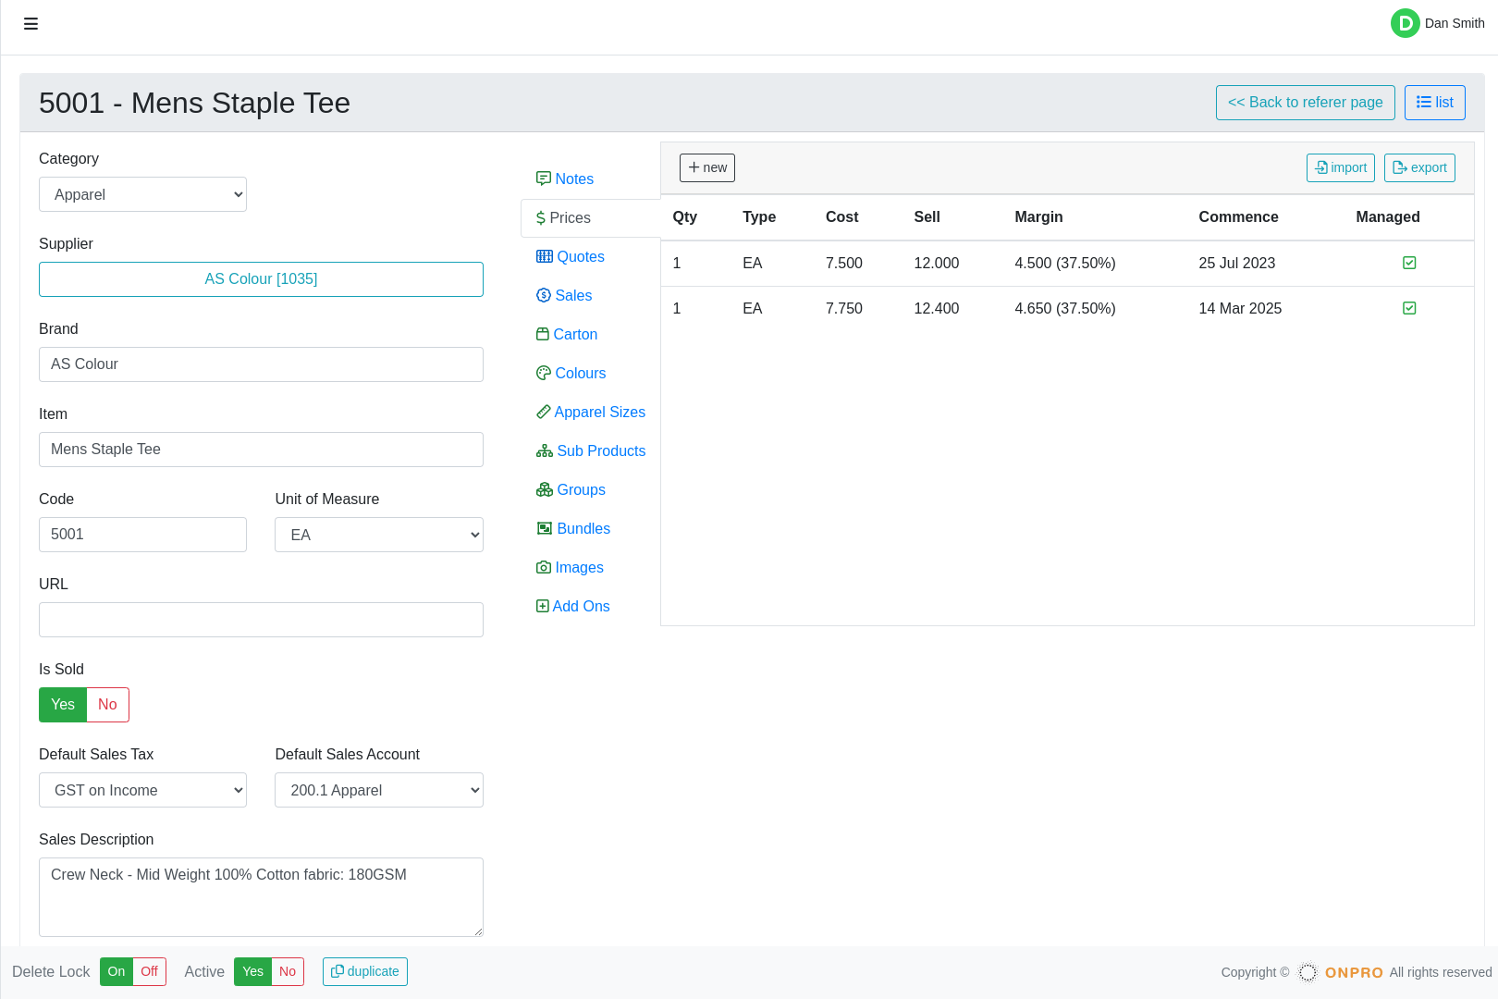
Task: Click the duplicate button
Action: [365, 971]
